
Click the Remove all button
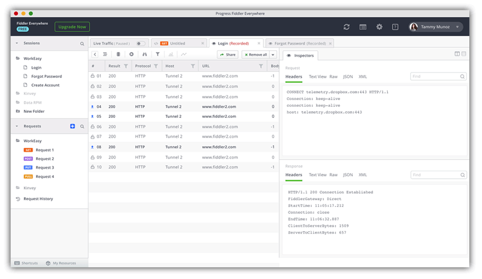256,54
